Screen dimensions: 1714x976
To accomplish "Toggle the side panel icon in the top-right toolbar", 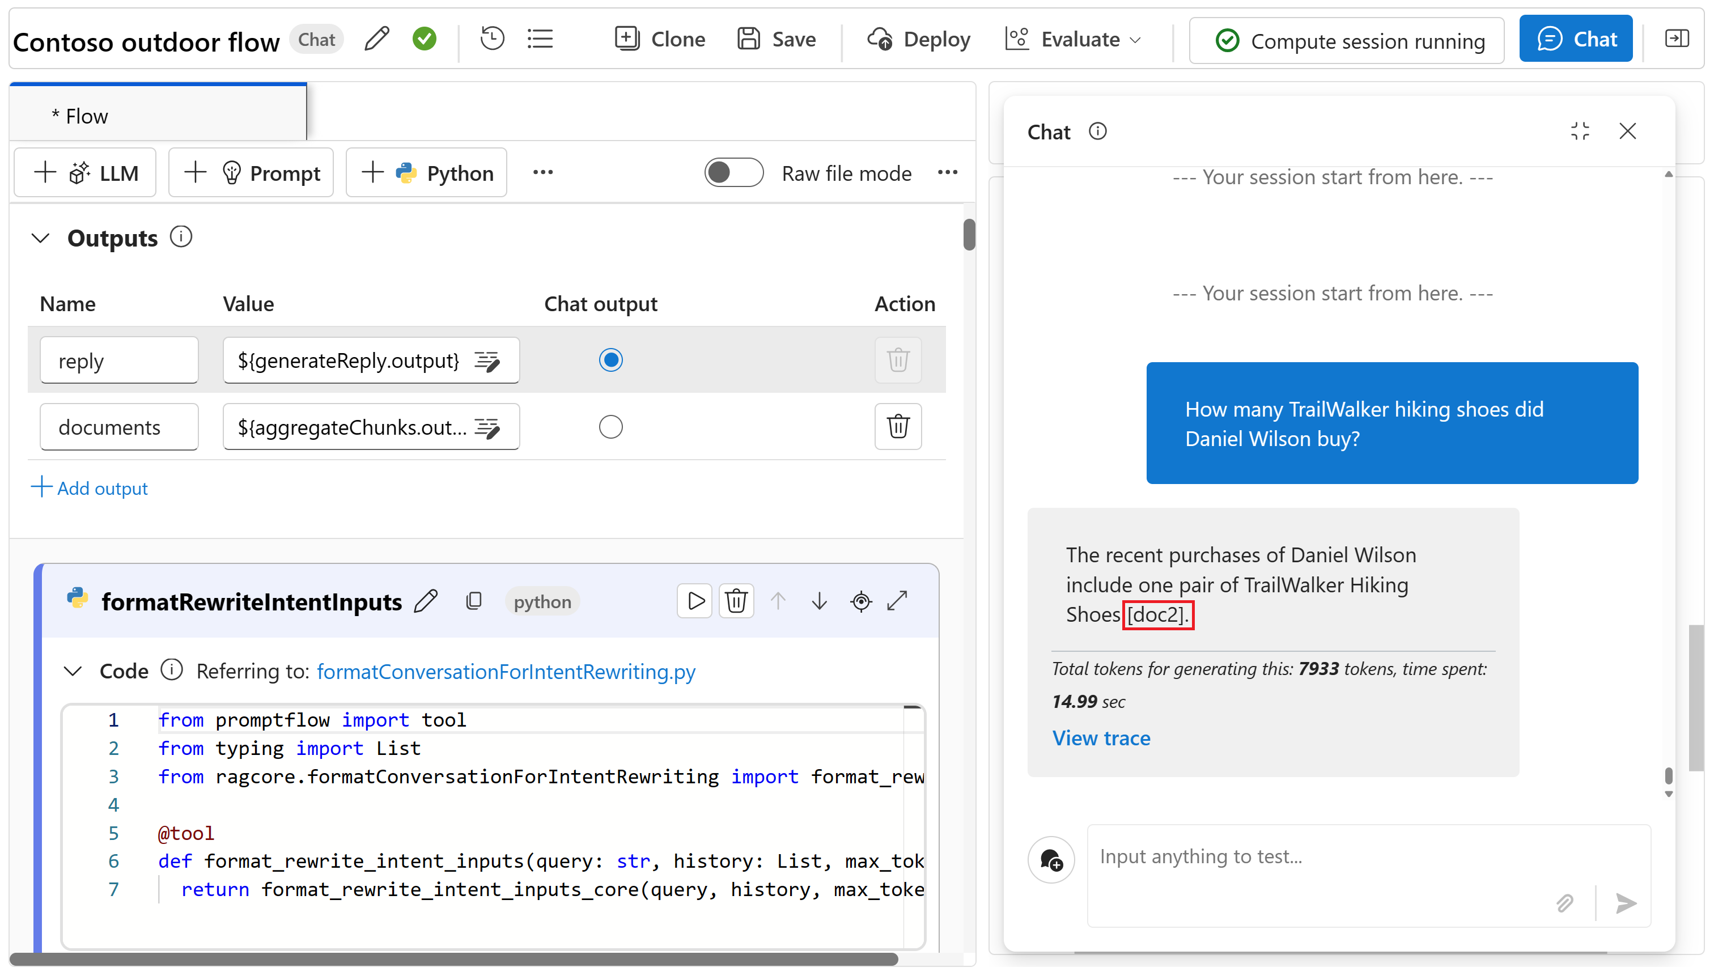I will coord(1677,38).
